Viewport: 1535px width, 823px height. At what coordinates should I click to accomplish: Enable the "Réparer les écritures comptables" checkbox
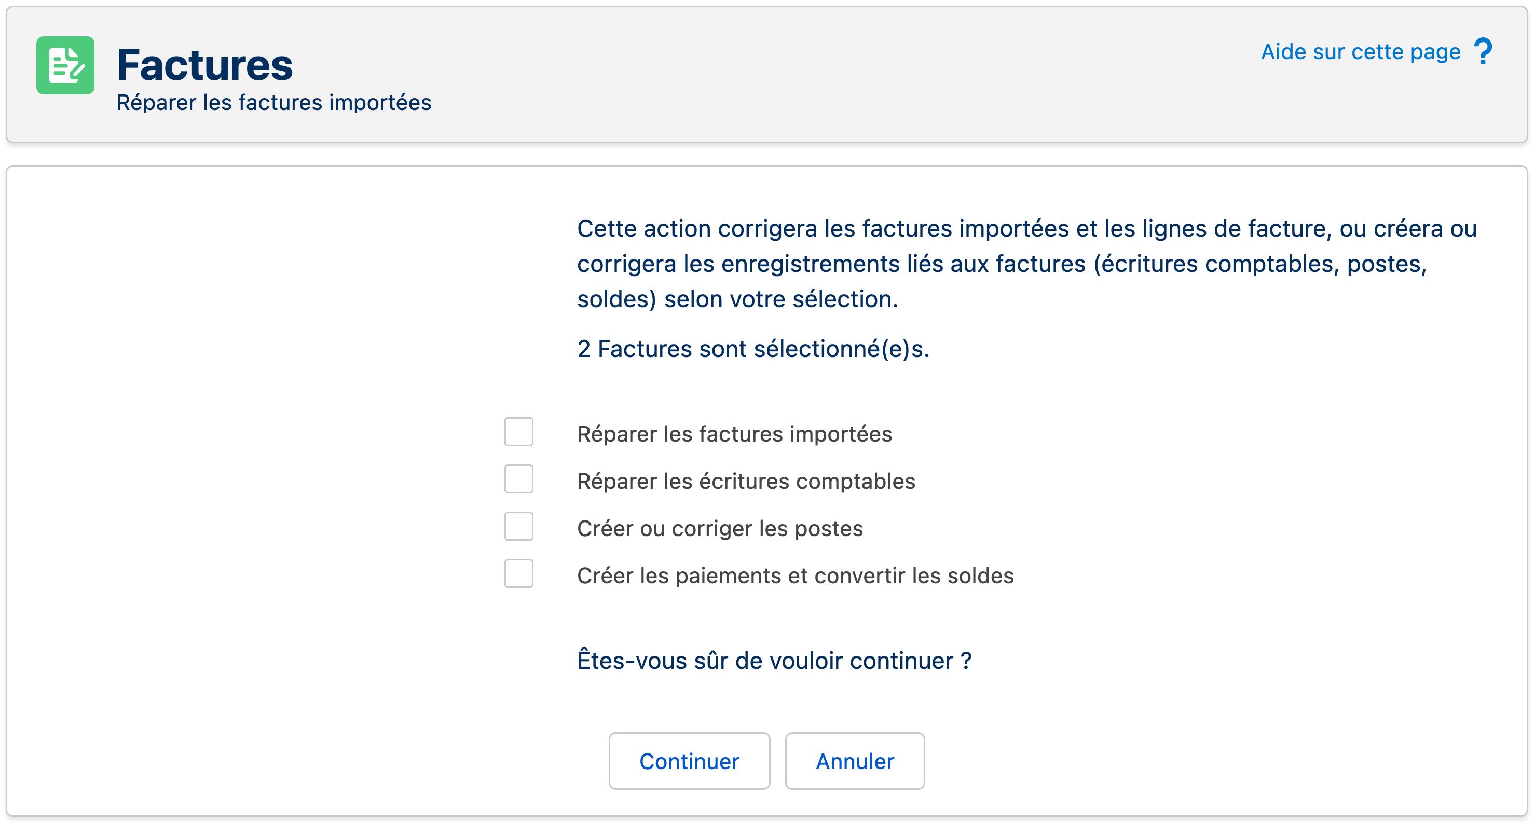518,479
